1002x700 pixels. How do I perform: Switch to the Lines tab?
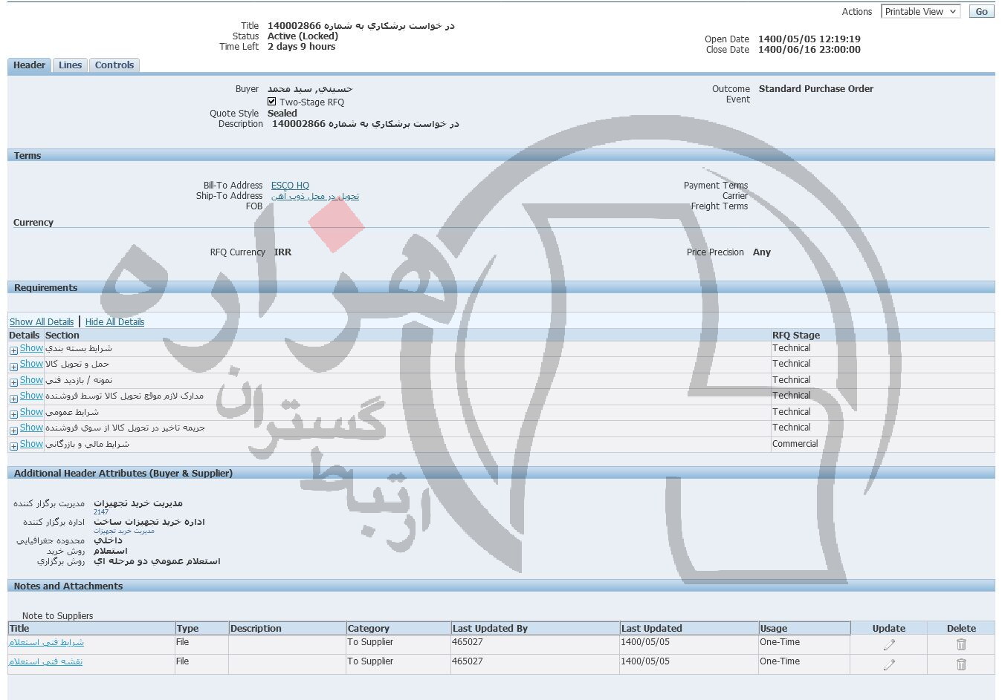[70, 65]
